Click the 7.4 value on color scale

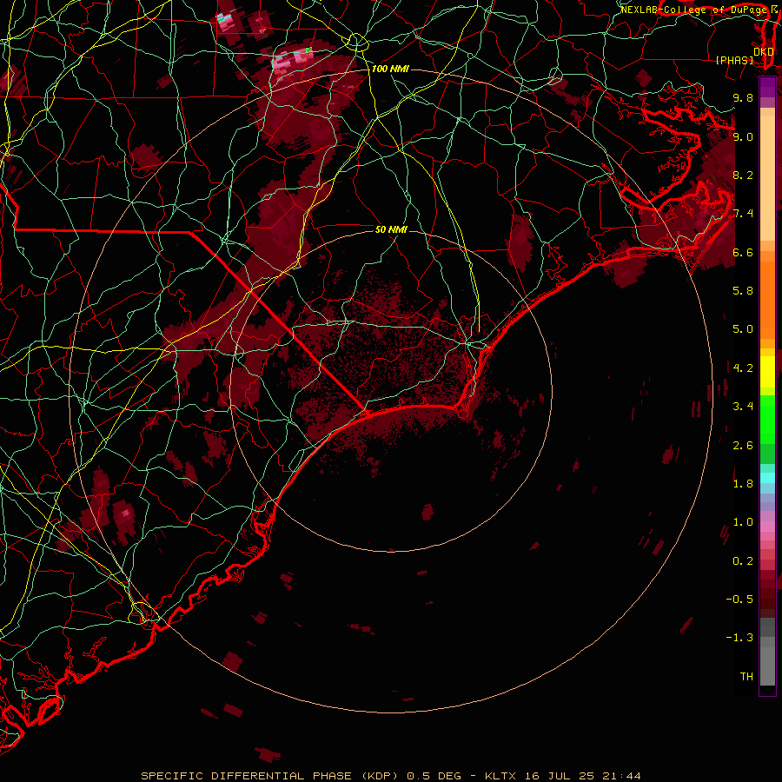(x=743, y=214)
